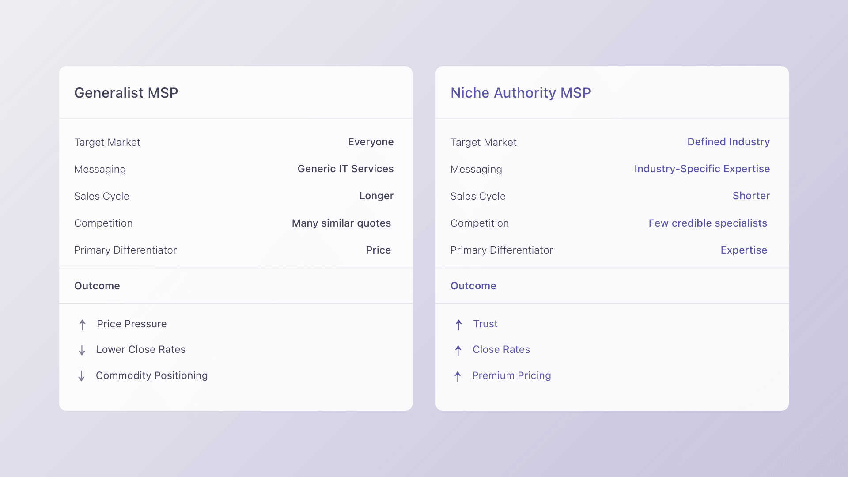Screen dimensions: 848x477
Task: Click the Few credible specialists value
Action: coord(708,223)
